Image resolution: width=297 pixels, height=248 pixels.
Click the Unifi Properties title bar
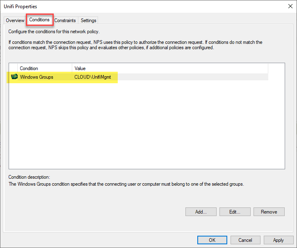click(x=123, y=7)
